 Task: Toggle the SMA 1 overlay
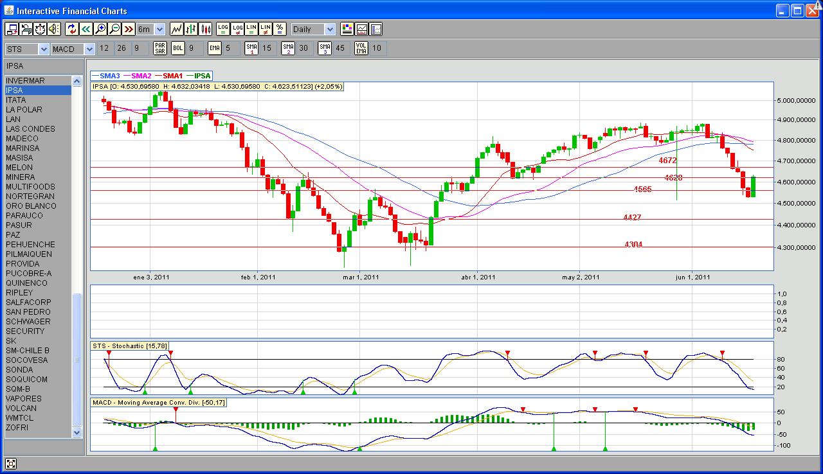click(x=252, y=48)
